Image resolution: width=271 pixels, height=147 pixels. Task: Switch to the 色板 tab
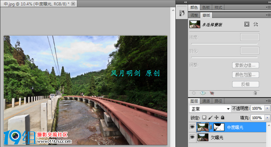pos(206,7)
